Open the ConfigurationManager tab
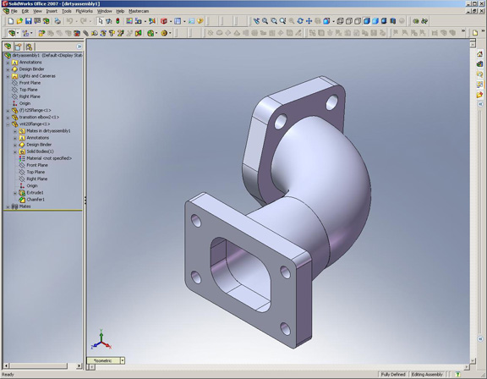 point(29,47)
